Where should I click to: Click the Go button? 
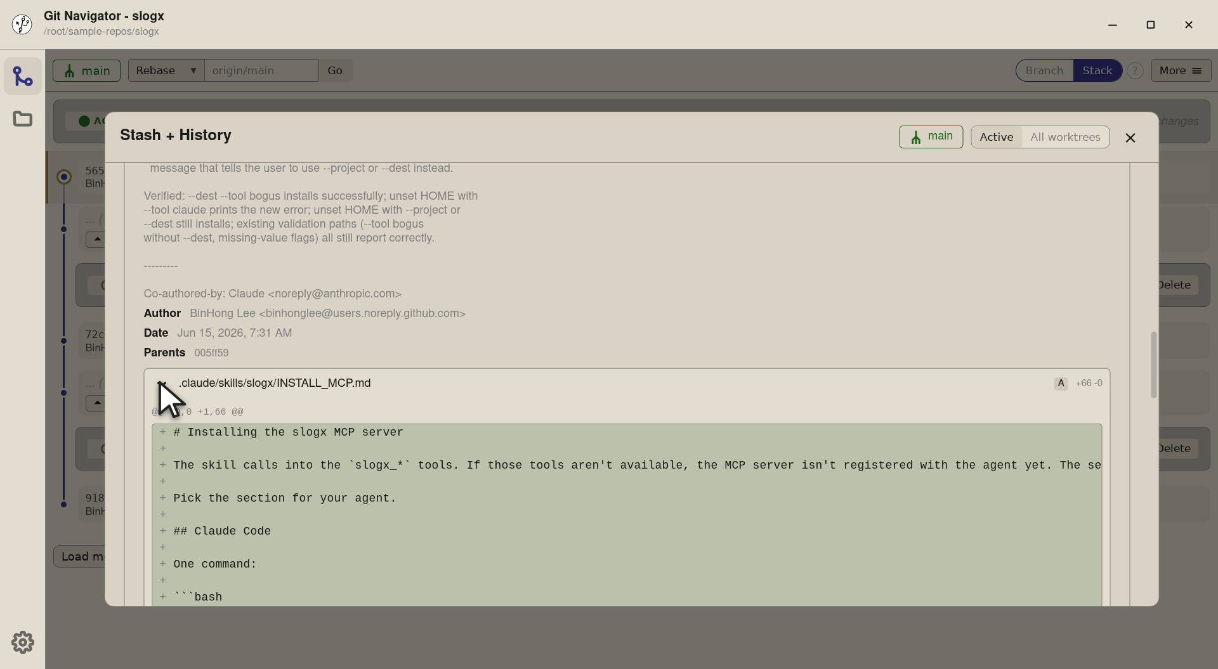(335, 70)
